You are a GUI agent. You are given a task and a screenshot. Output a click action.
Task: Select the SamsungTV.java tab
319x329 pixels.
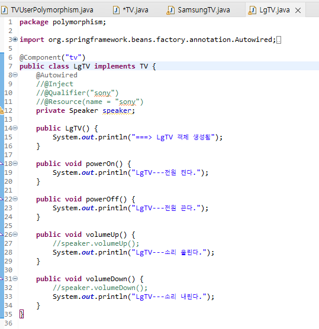point(198,10)
